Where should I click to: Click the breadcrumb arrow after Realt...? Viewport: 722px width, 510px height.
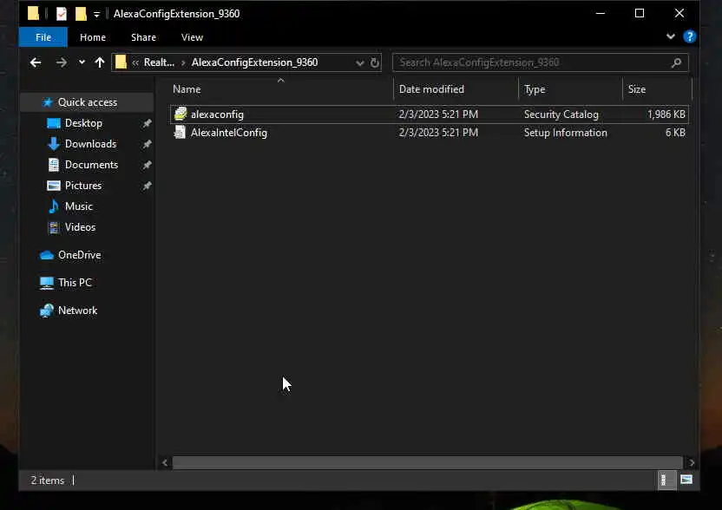pyautogui.click(x=183, y=62)
